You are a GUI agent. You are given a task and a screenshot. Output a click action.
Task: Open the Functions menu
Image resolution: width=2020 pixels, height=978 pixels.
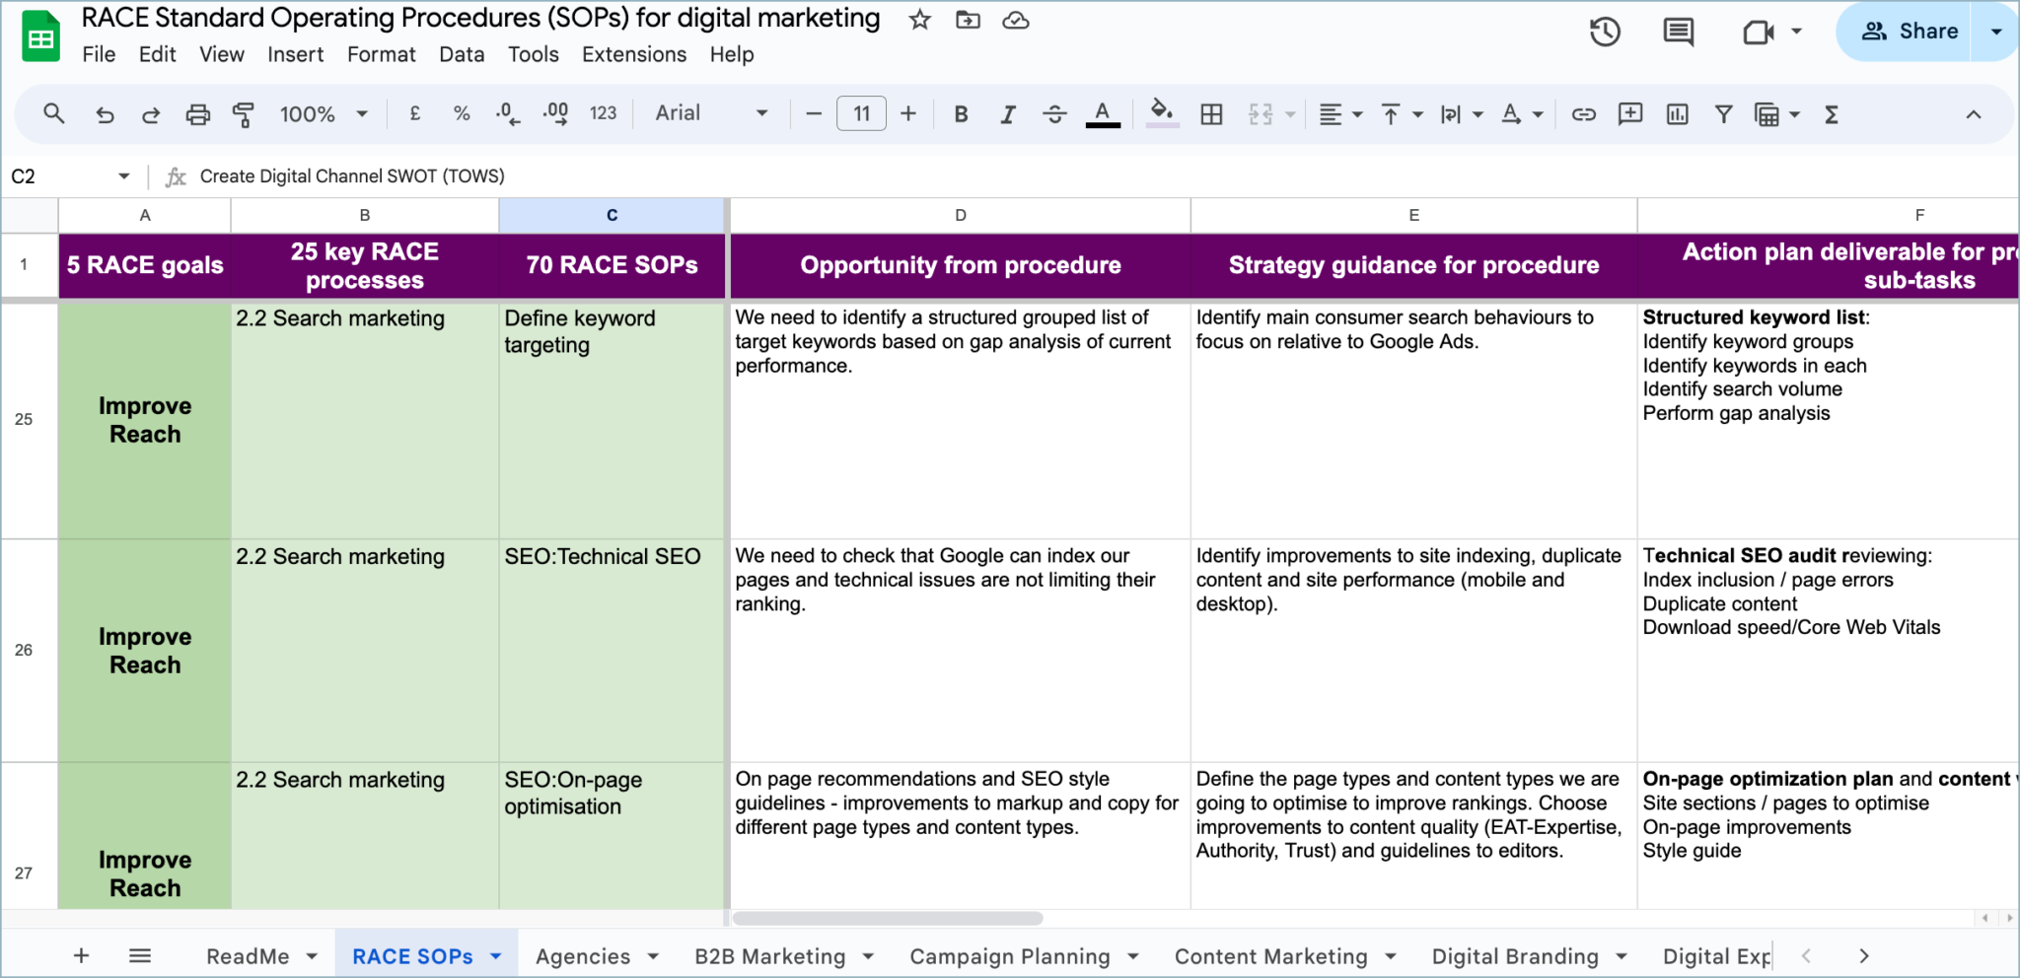tap(1831, 113)
